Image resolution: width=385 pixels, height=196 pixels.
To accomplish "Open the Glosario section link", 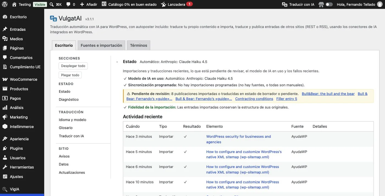I will [66, 128].
